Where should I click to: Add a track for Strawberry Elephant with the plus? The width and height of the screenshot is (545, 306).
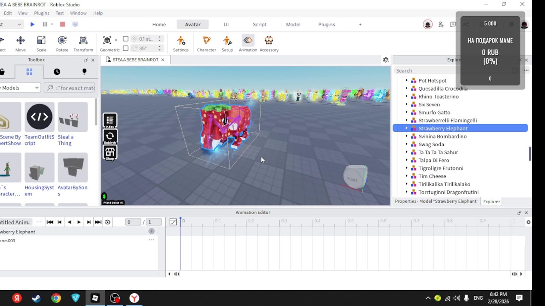pos(151,231)
